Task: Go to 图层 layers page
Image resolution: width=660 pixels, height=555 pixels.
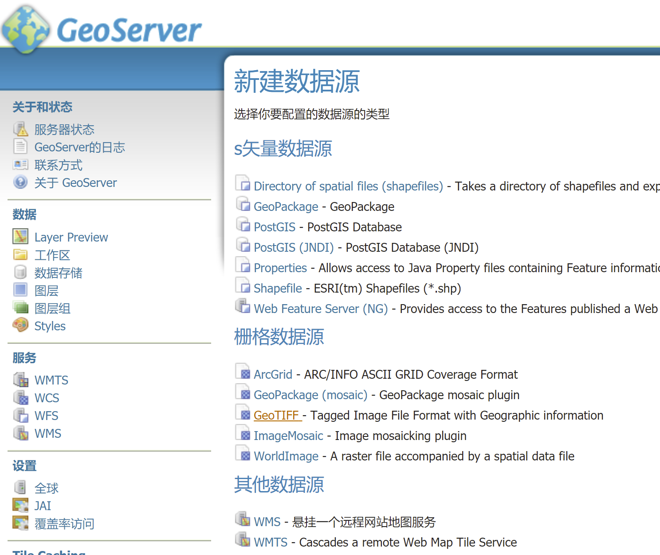Action: click(47, 291)
